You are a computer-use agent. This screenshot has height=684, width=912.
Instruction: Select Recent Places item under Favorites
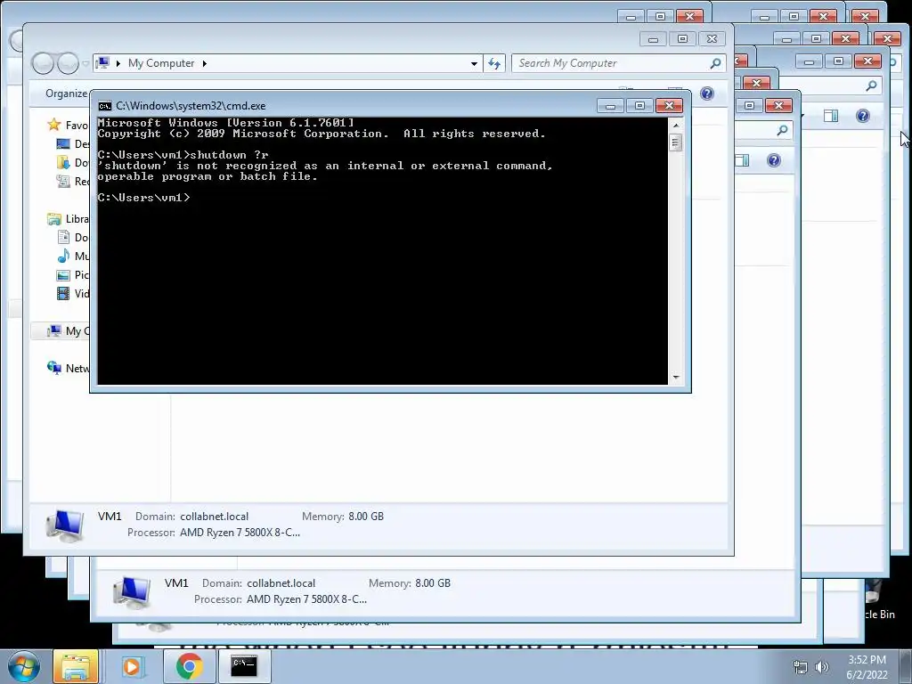click(x=73, y=181)
